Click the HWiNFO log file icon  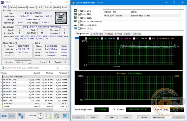point(49,116)
